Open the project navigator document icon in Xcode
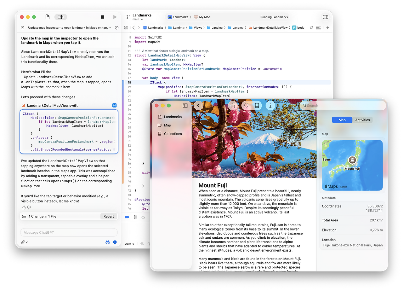Viewport: 403px width, 291px height. pos(47,17)
